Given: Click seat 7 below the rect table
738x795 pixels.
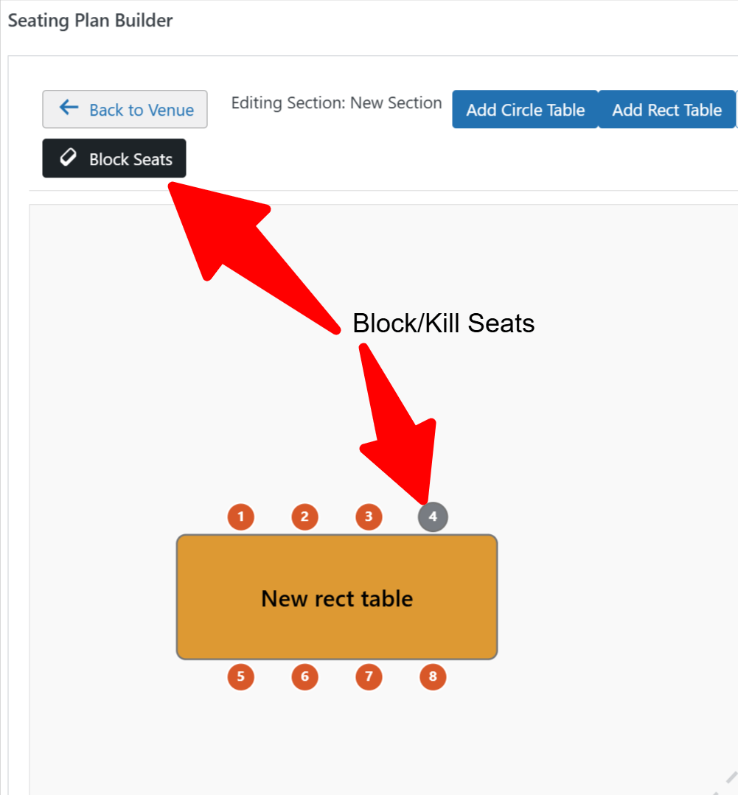Looking at the screenshot, I should (369, 676).
